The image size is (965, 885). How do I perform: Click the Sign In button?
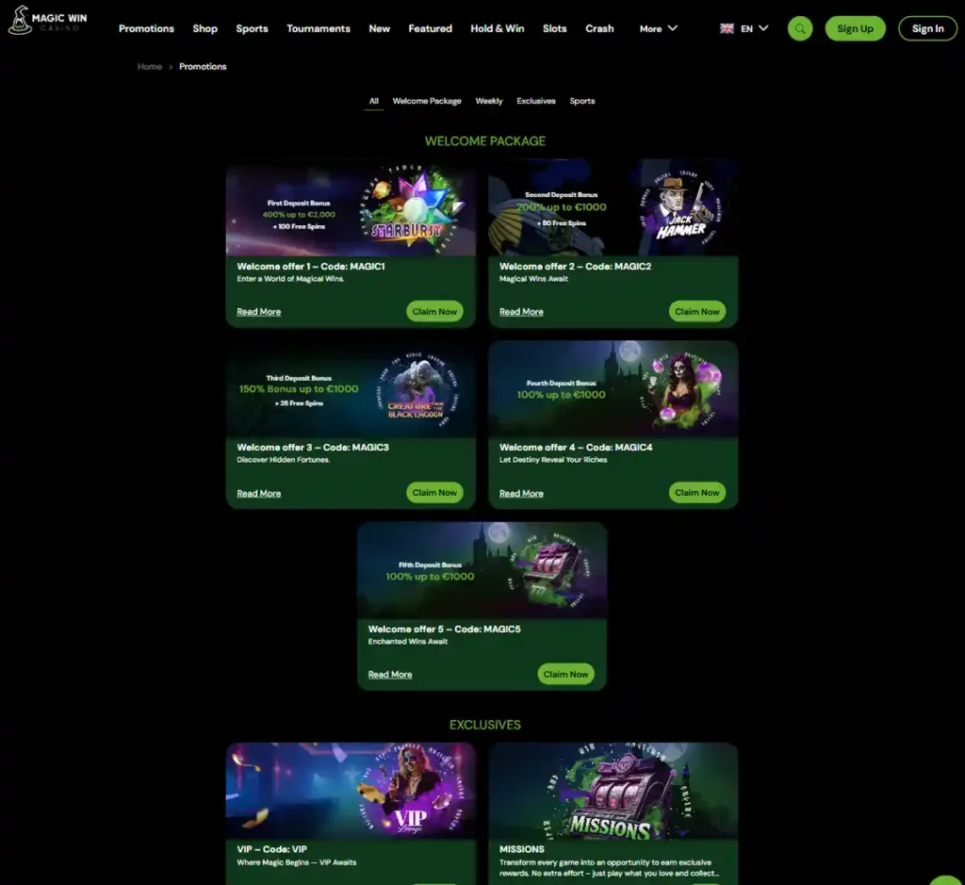(x=927, y=28)
